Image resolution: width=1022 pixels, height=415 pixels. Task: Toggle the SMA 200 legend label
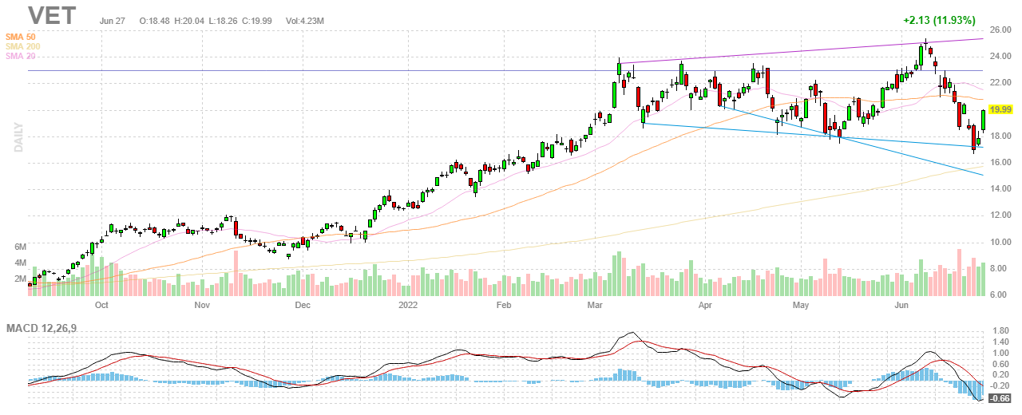[22, 46]
